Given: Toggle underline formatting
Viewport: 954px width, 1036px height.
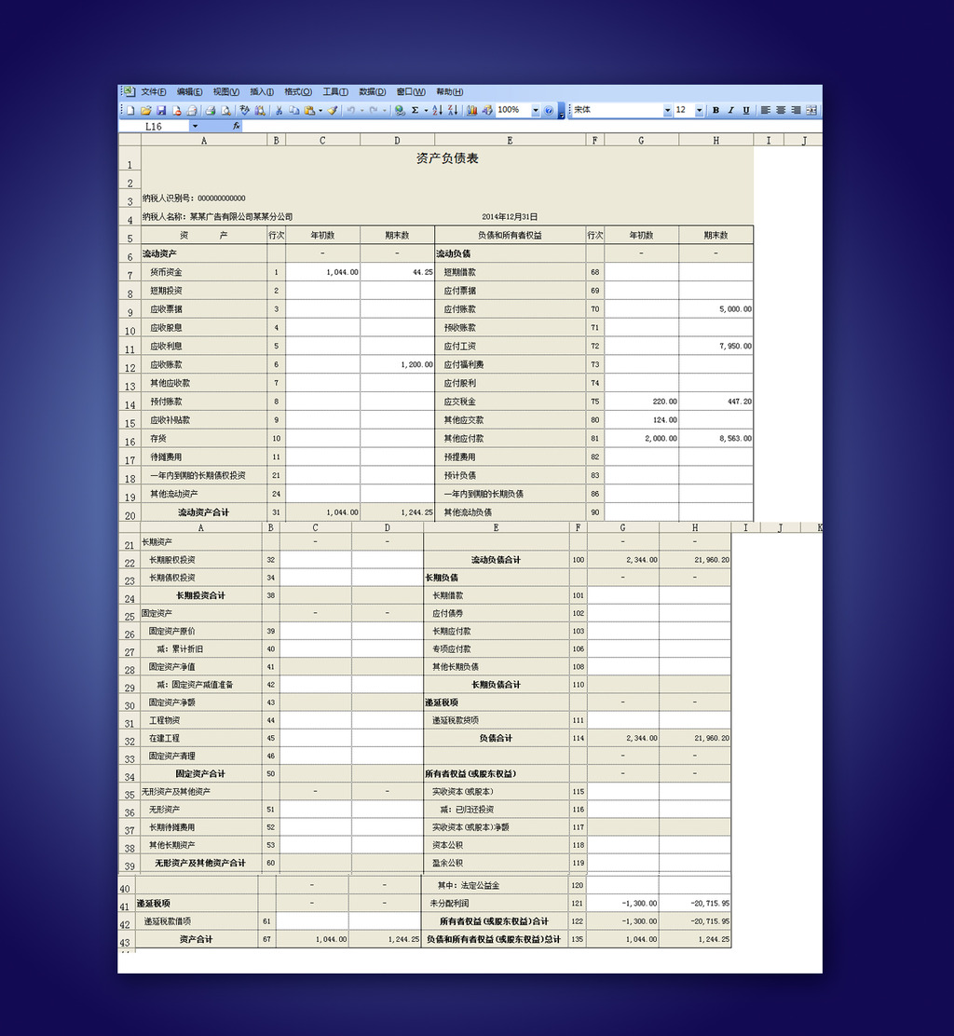Looking at the screenshot, I should [x=745, y=110].
